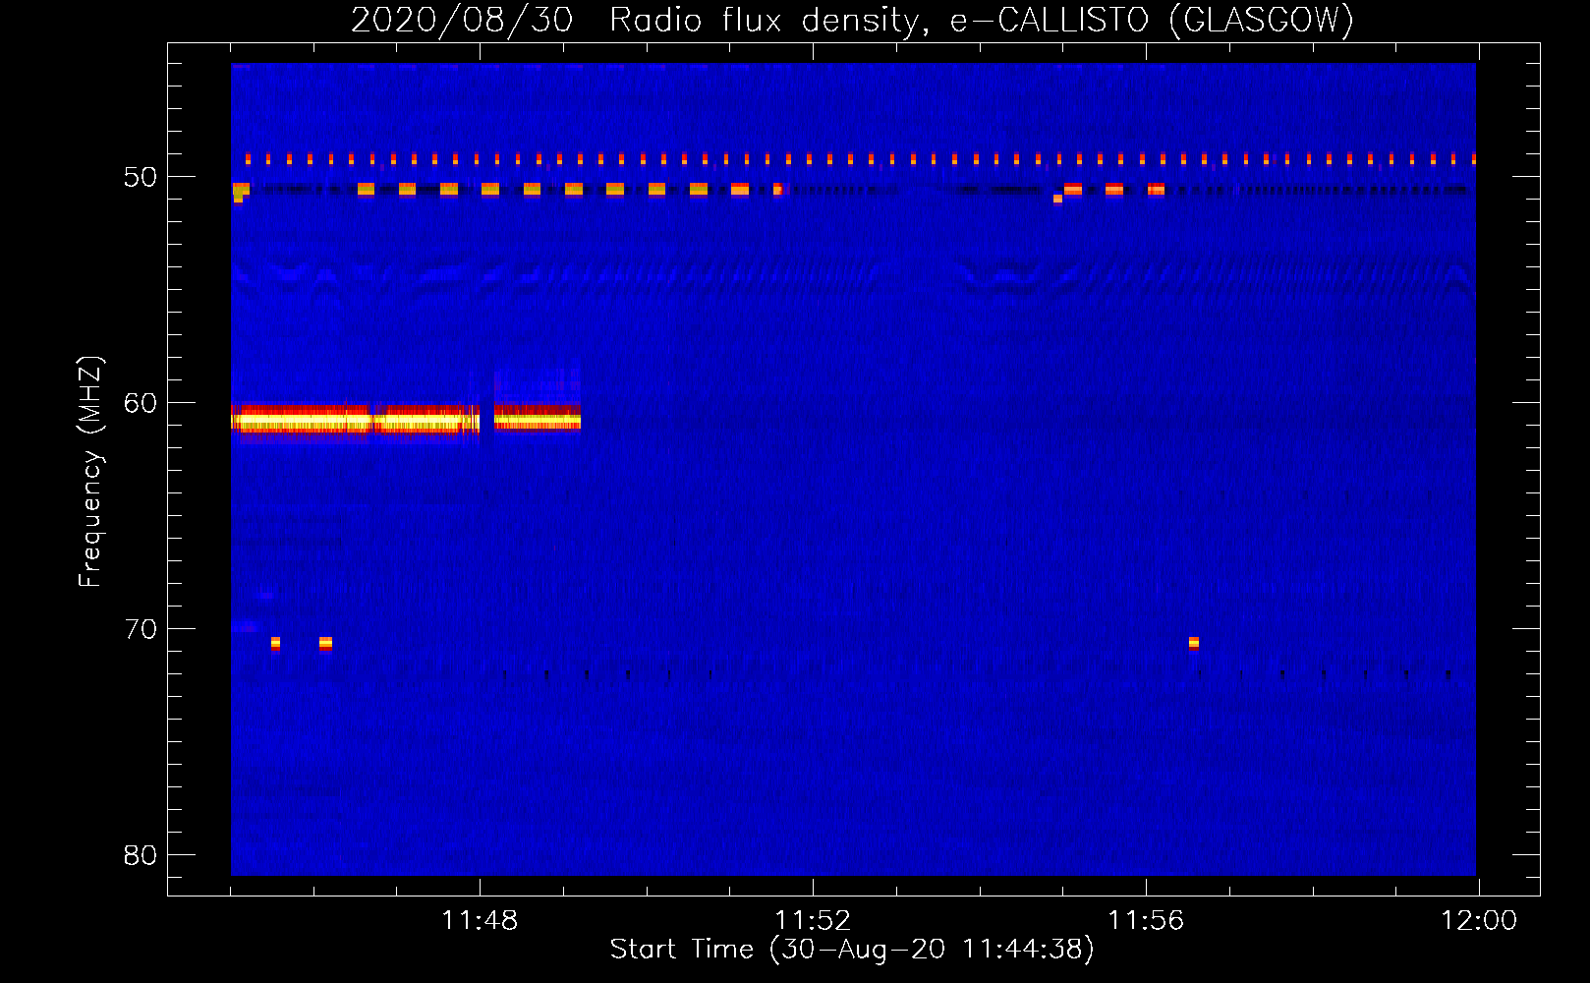Click the 50 frequency tick label

pos(141,177)
